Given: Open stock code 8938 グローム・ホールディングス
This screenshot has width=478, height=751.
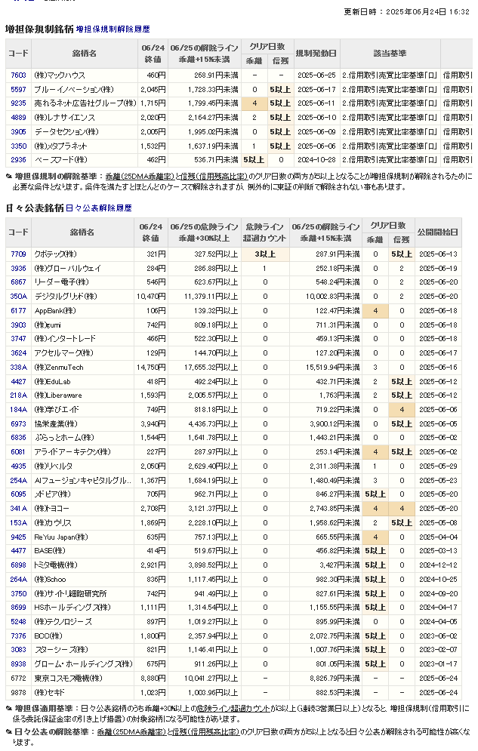Looking at the screenshot, I should click(18, 664).
